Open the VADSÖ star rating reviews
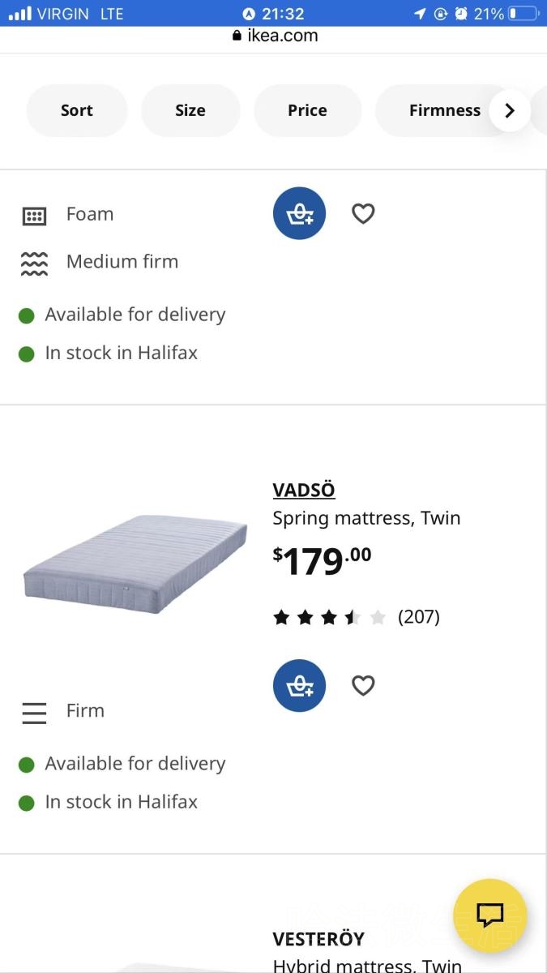Screen dimensions: 547x973 tap(357, 617)
